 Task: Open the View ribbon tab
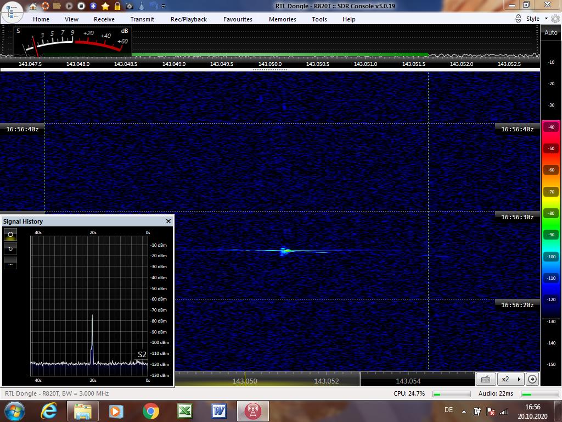coord(71,19)
